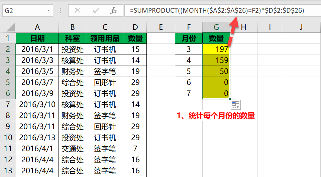Select column H header
The image size is (321, 177).
pos(244,27)
